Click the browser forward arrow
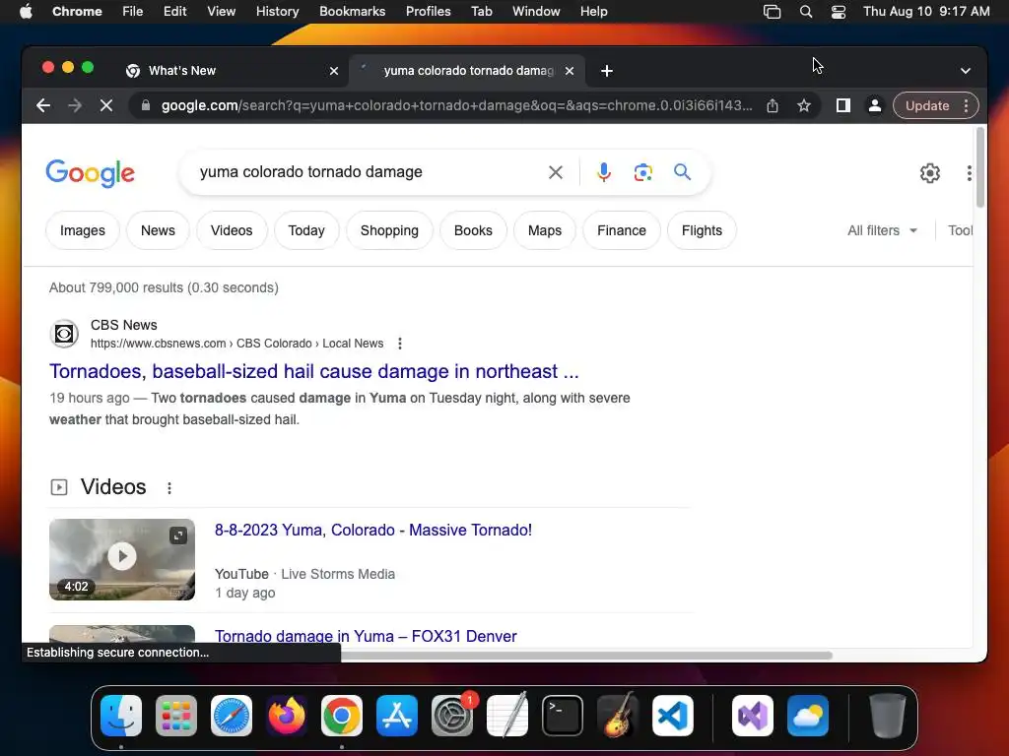The height and width of the screenshot is (756, 1009). [x=75, y=105]
